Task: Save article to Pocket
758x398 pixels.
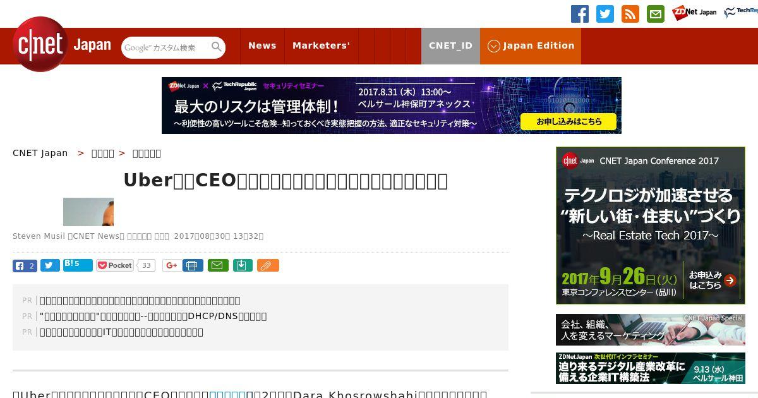Action: (x=115, y=266)
